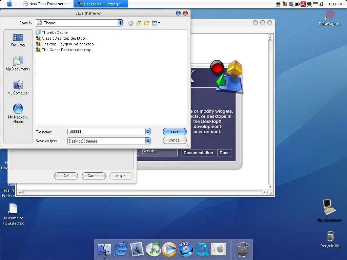Open Finder from the dock
The height and width of the screenshot is (260, 347).
[104, 250]
